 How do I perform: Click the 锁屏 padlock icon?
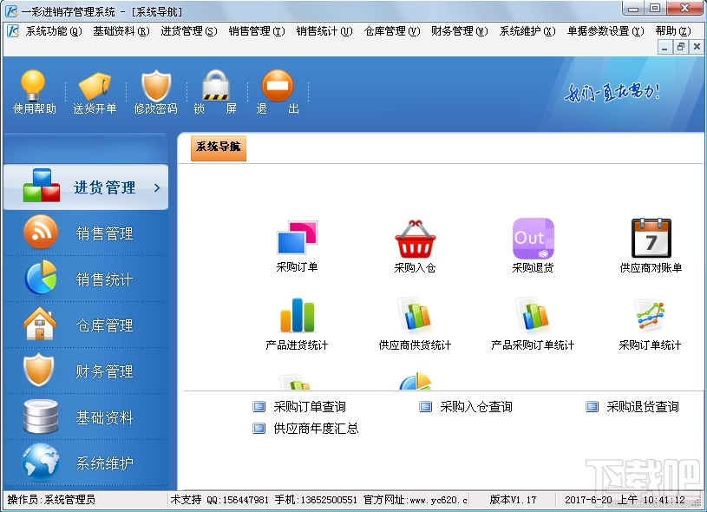(x=215, y=85)
